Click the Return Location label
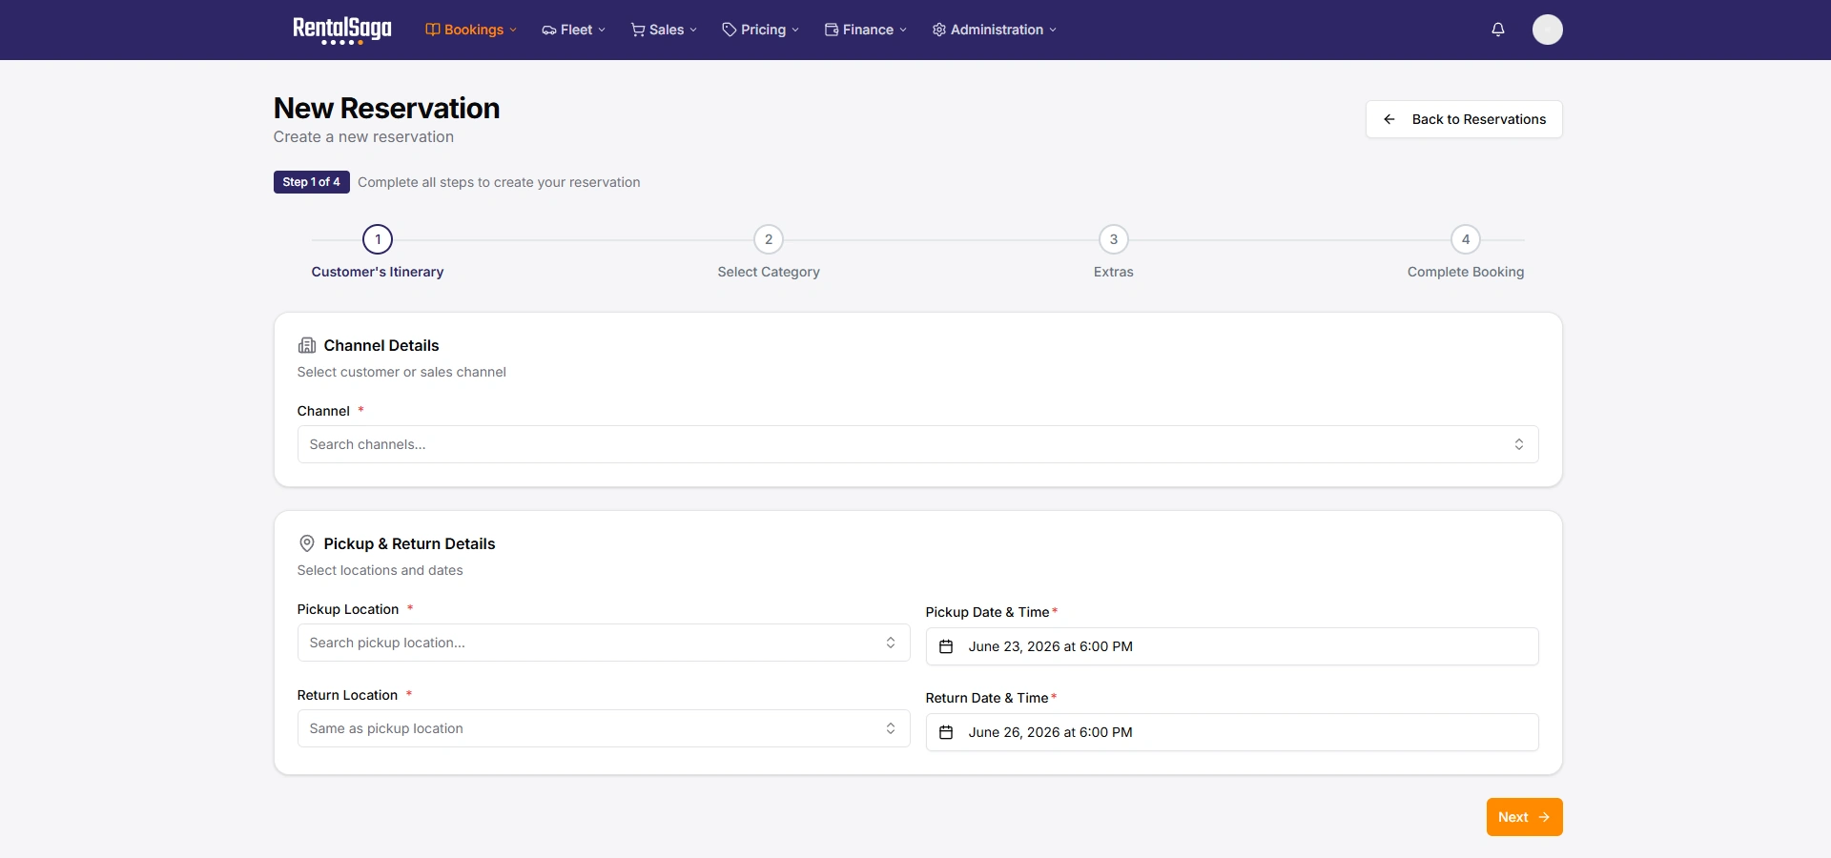The height and width of the screenshot is (858, 1831). point(347,695)
